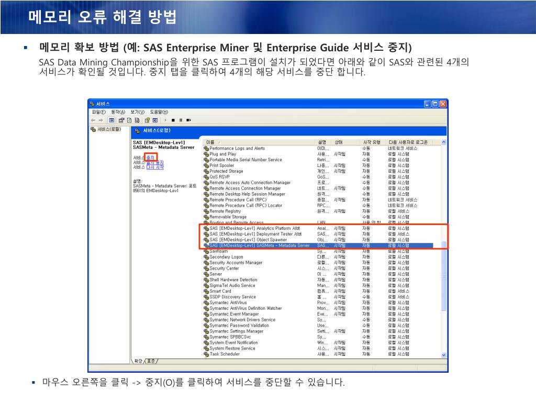
Task: Sort by the 상태 column header
Action: point(345,142)
